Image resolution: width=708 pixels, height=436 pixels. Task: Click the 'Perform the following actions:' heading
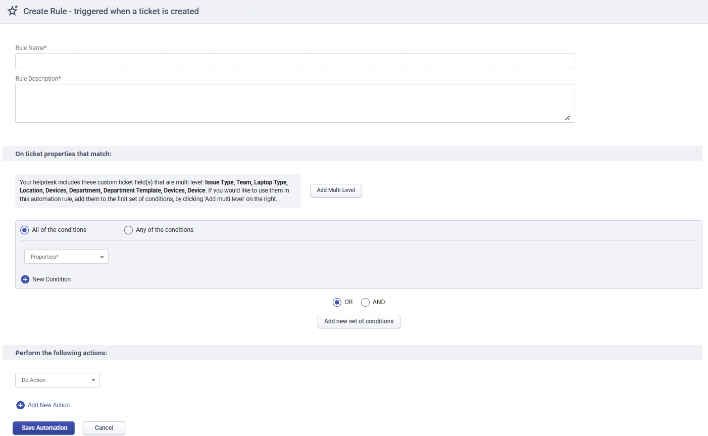click(x=61, y=353)
